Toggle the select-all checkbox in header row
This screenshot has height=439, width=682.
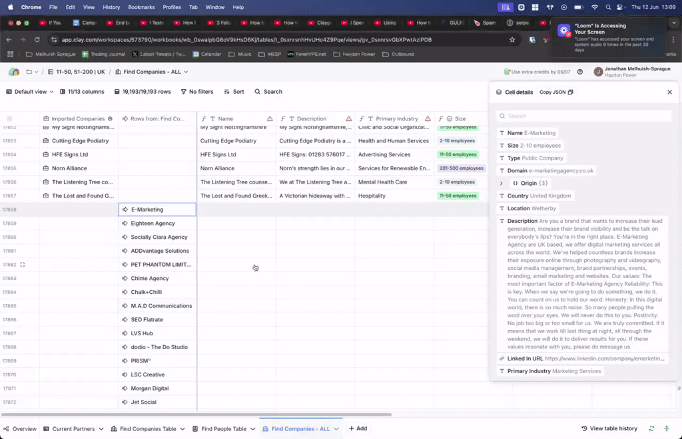[9, 118]
